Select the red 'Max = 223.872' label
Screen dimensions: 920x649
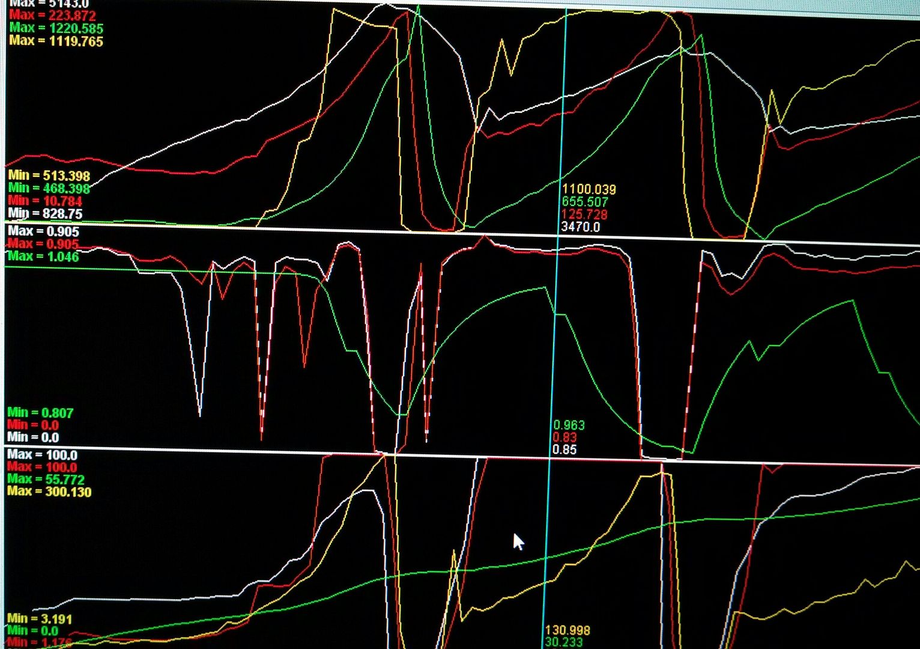pyautogui.click(x=52, y=15)
